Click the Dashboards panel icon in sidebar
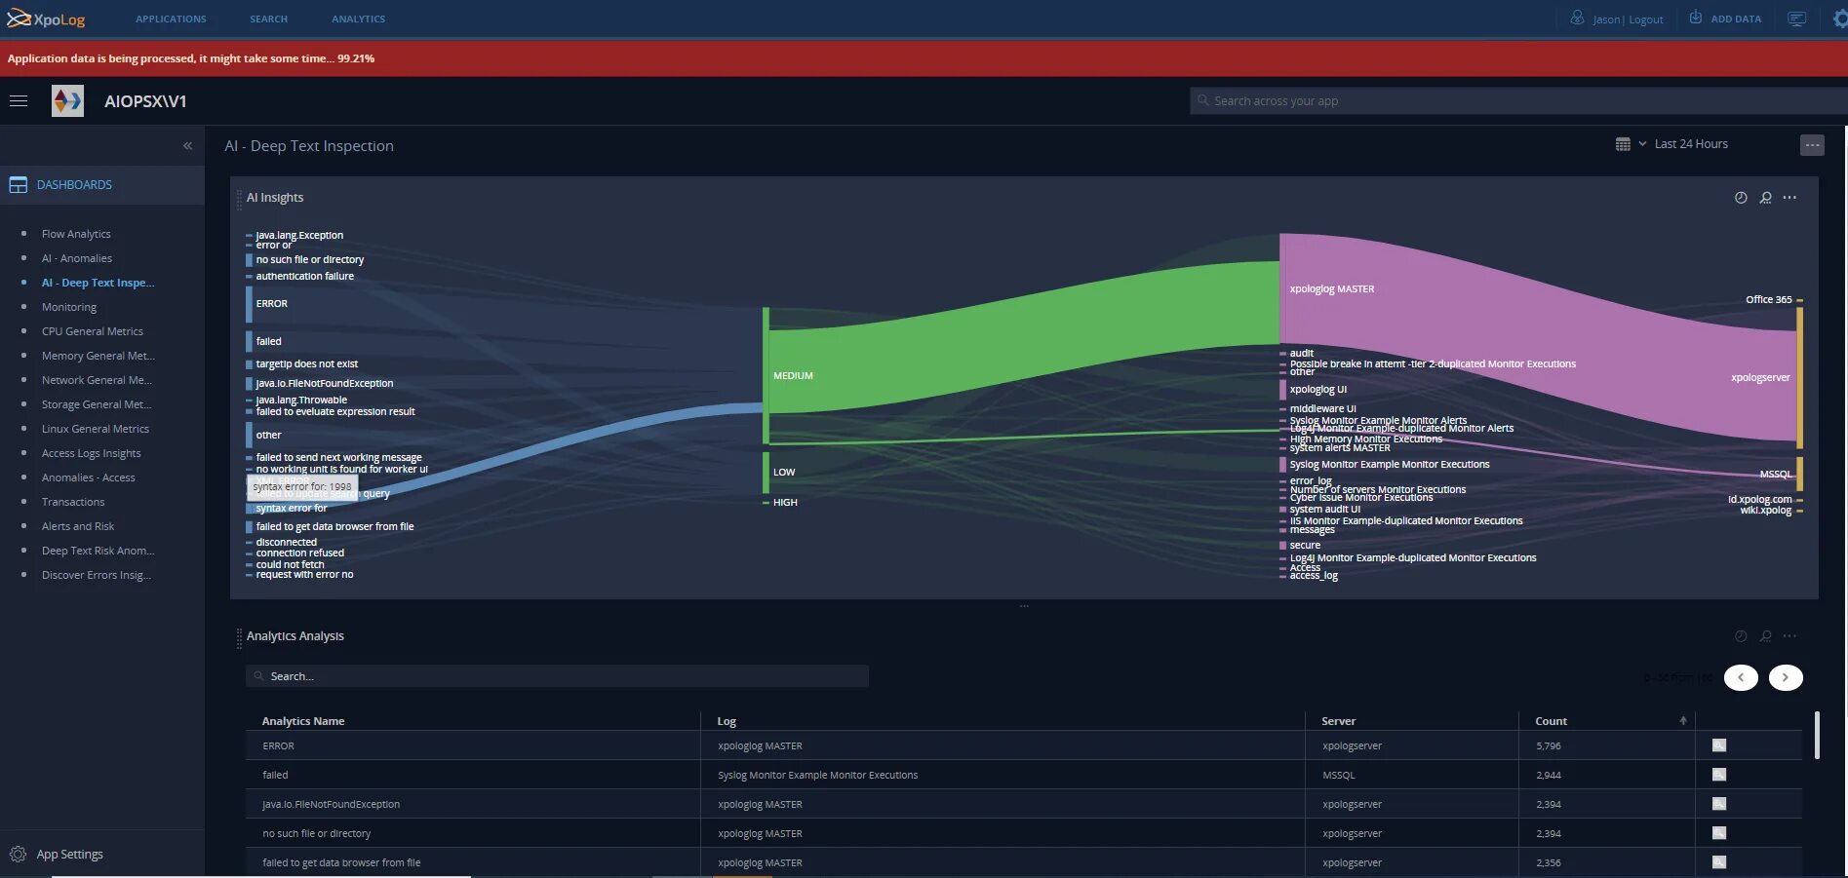The width and height of the screenshot is (1848, 878). click(x=18, y=184)
